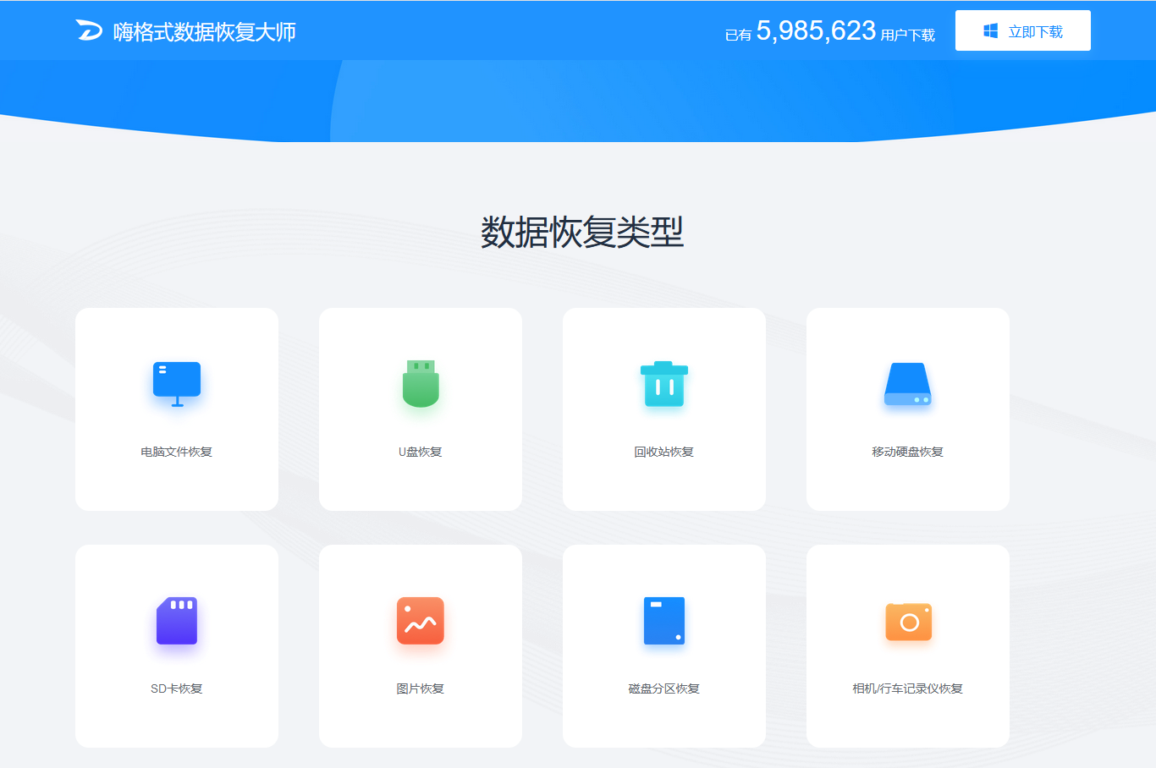The image size is (1156, 768).
Task: Click the logo icon in the header
Action: [x=89, y=30]
